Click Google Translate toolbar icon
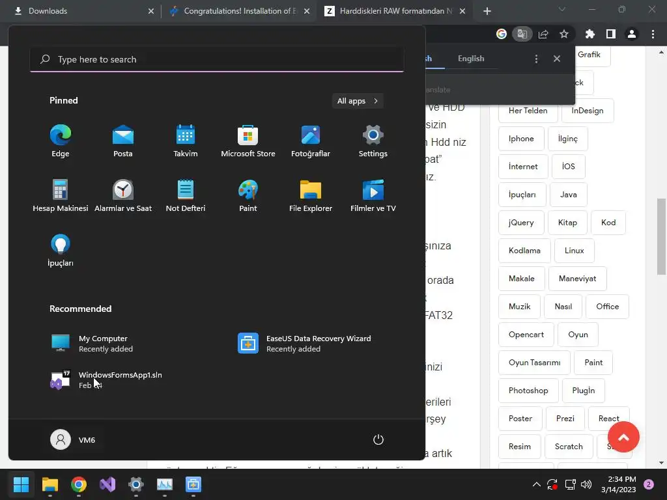Viewport: 667px width, 500px height. coord(522,34)
